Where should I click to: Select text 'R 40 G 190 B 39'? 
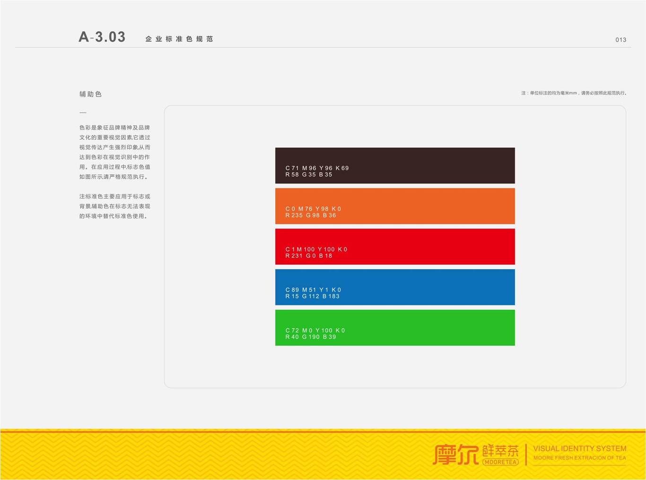click(311, 337)
